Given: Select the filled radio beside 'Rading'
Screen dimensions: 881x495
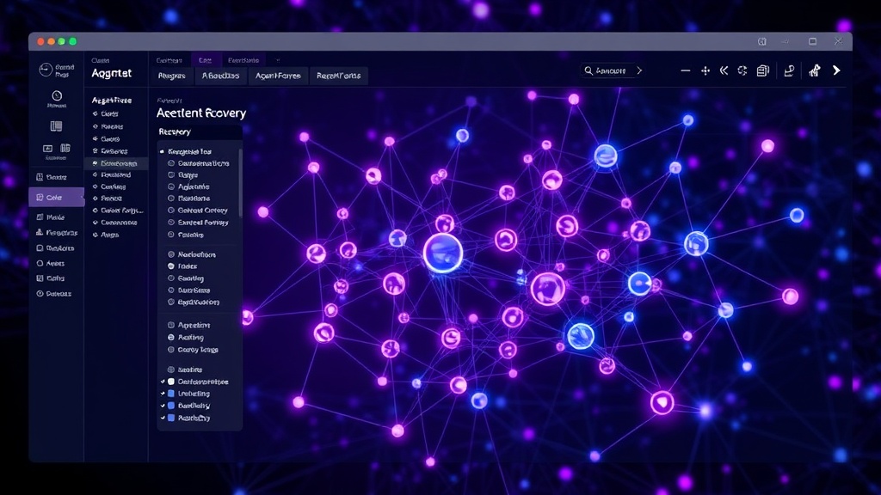Looking at the screenshot, I should coord(171,337).
